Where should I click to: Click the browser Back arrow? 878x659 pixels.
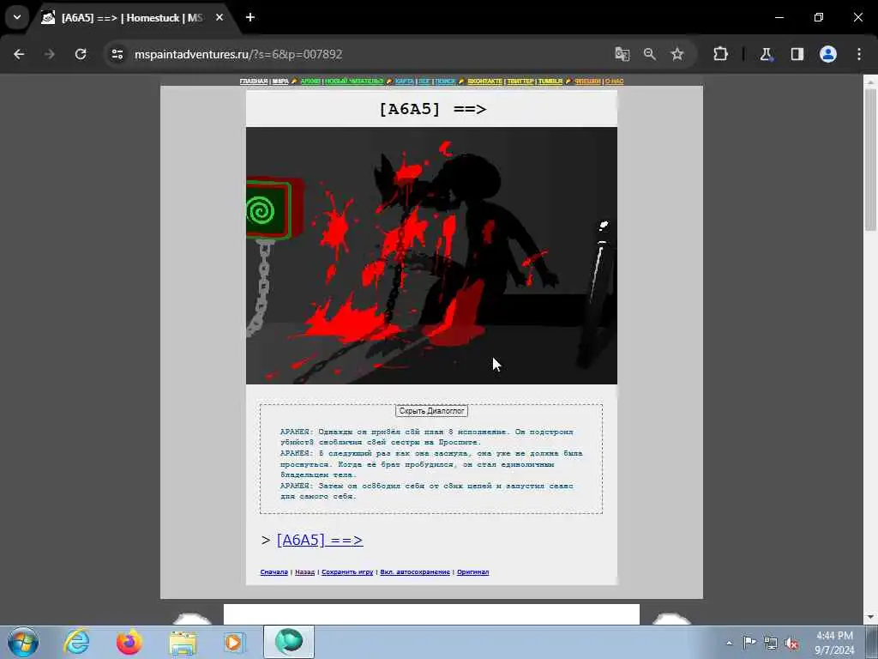(x=19, y=54)
